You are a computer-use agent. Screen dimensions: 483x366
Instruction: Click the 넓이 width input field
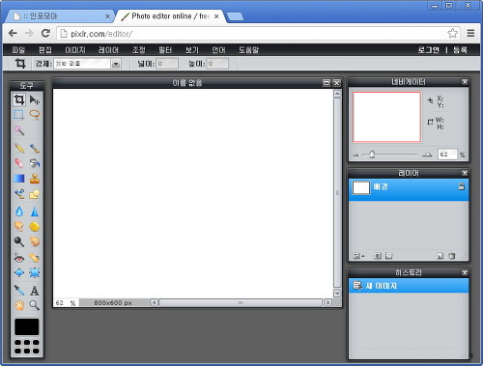tap(167, 64)
